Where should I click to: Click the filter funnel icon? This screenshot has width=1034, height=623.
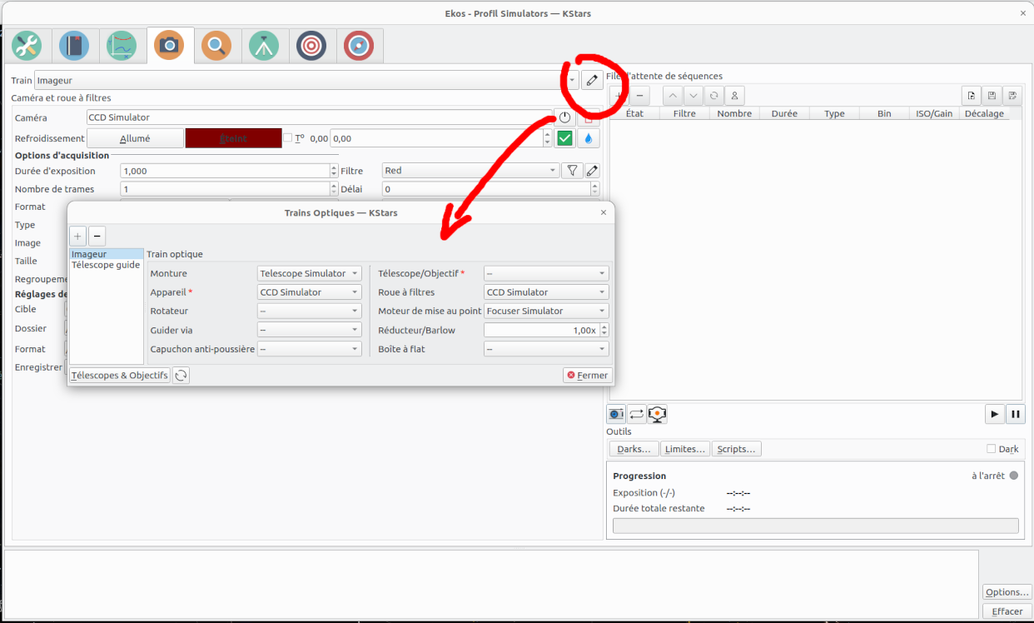click(571, 171)
